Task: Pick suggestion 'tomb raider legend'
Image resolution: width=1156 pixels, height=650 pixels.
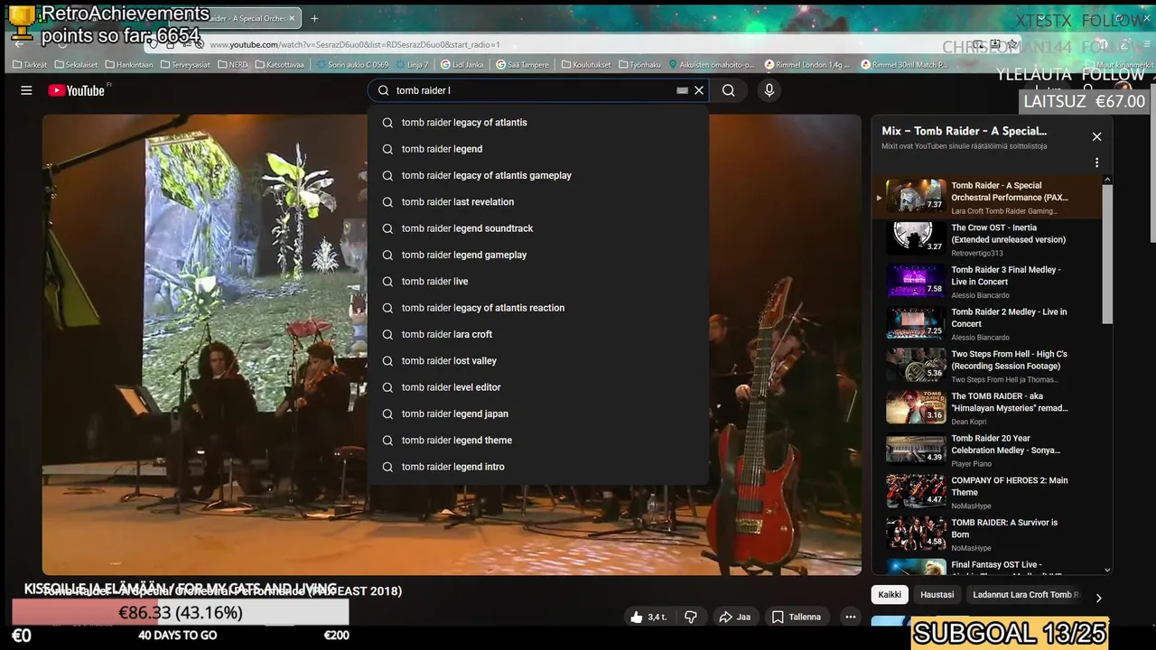Action: click(538, 149)
